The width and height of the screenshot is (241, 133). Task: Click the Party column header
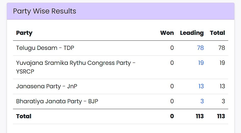point(24,33)
